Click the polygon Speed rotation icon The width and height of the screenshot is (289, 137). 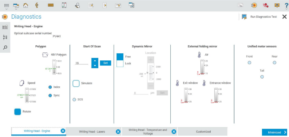pos(22,83)
